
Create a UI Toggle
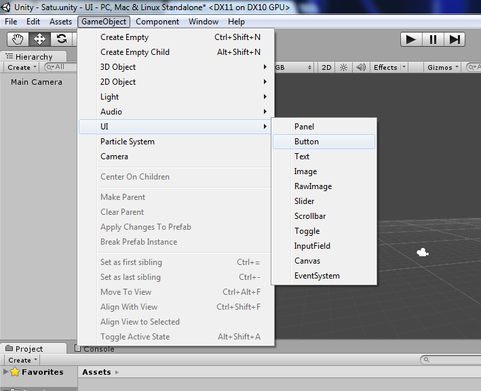[324, 231]
